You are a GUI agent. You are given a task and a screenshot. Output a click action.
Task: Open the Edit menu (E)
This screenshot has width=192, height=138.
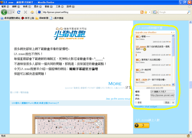16,7
